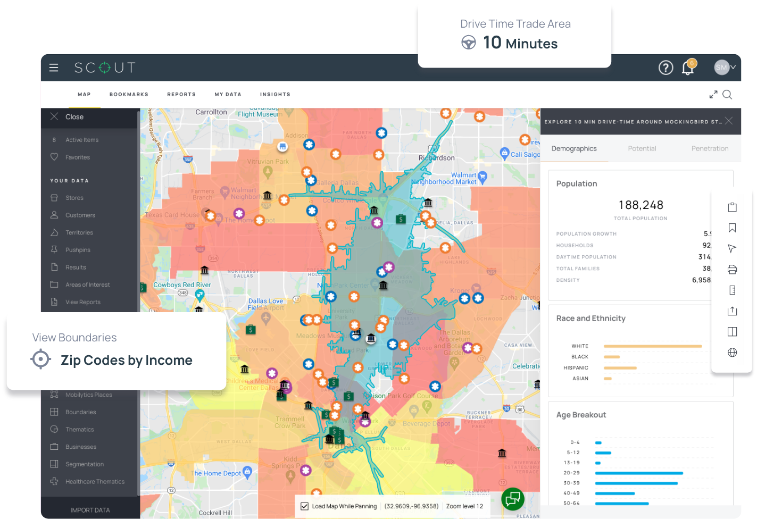This screenshot has height=519, width=757.
Task: Select the Stores data item
Action: [74, 198]
